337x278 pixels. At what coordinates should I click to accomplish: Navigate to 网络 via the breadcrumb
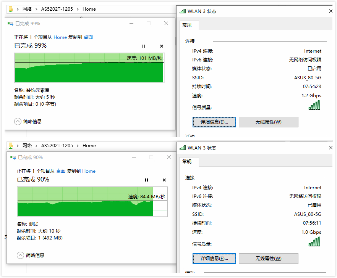tap(27, 9)
